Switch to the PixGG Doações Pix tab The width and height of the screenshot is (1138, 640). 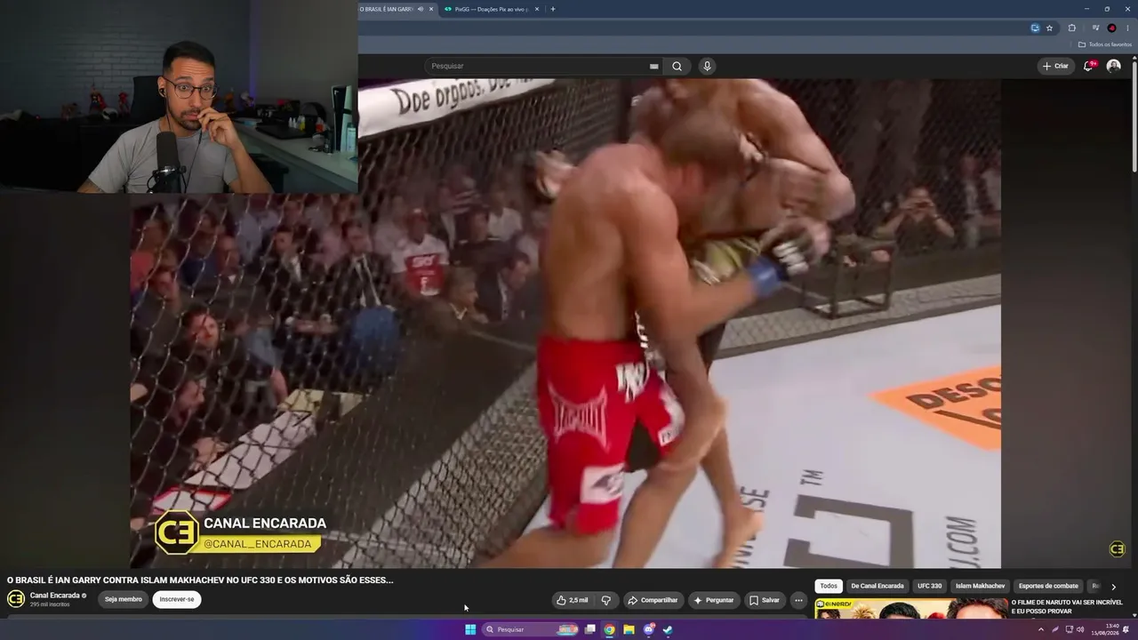491,9
